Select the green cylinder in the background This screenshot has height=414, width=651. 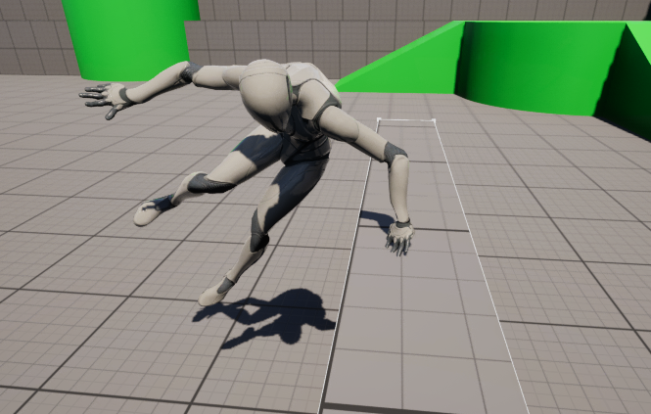click(132, 38)
